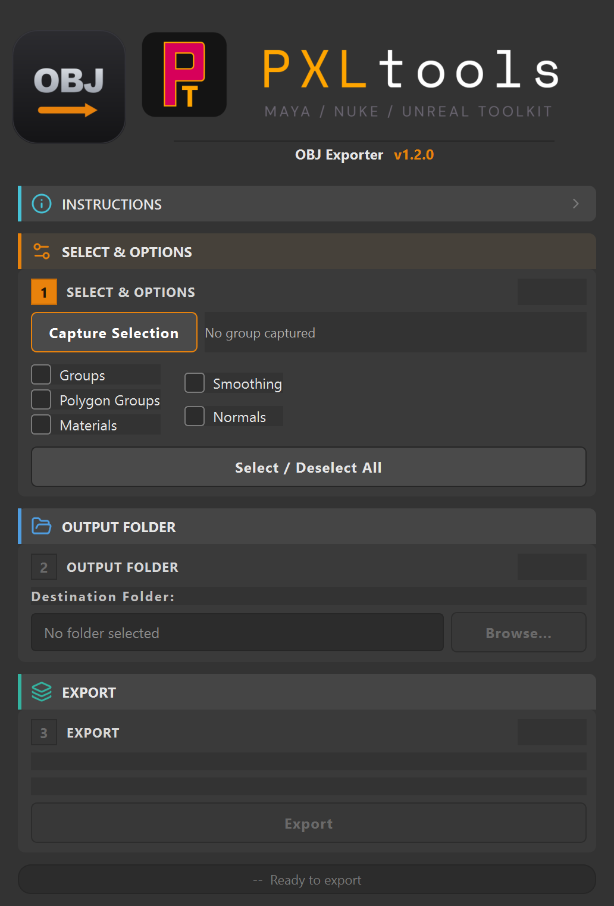
Task: Click the Ready to export status bar
Action: point(307,879)
